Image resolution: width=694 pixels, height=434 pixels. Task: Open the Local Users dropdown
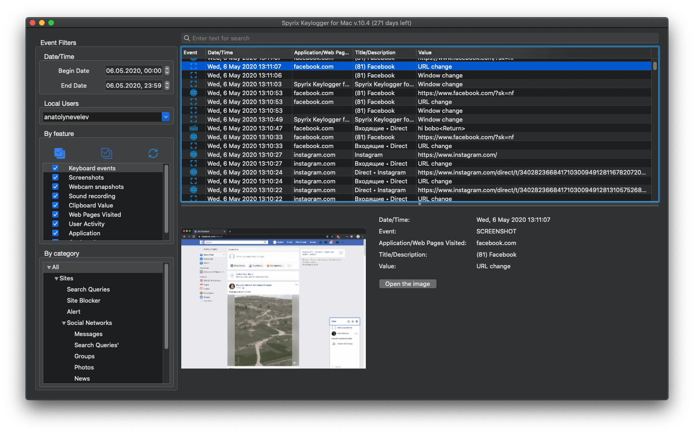point(165,117)
